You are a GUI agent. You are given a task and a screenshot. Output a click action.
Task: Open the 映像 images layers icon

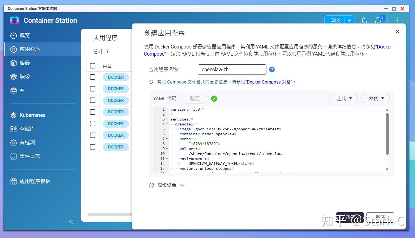point(13,77)
